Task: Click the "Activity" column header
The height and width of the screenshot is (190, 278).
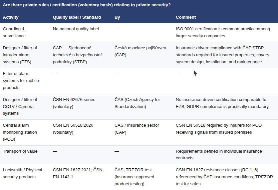Action: 11,17
